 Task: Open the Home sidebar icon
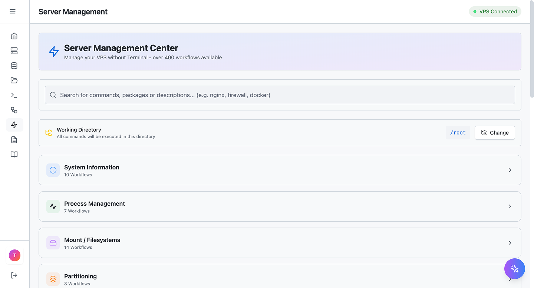coord(14,36)
